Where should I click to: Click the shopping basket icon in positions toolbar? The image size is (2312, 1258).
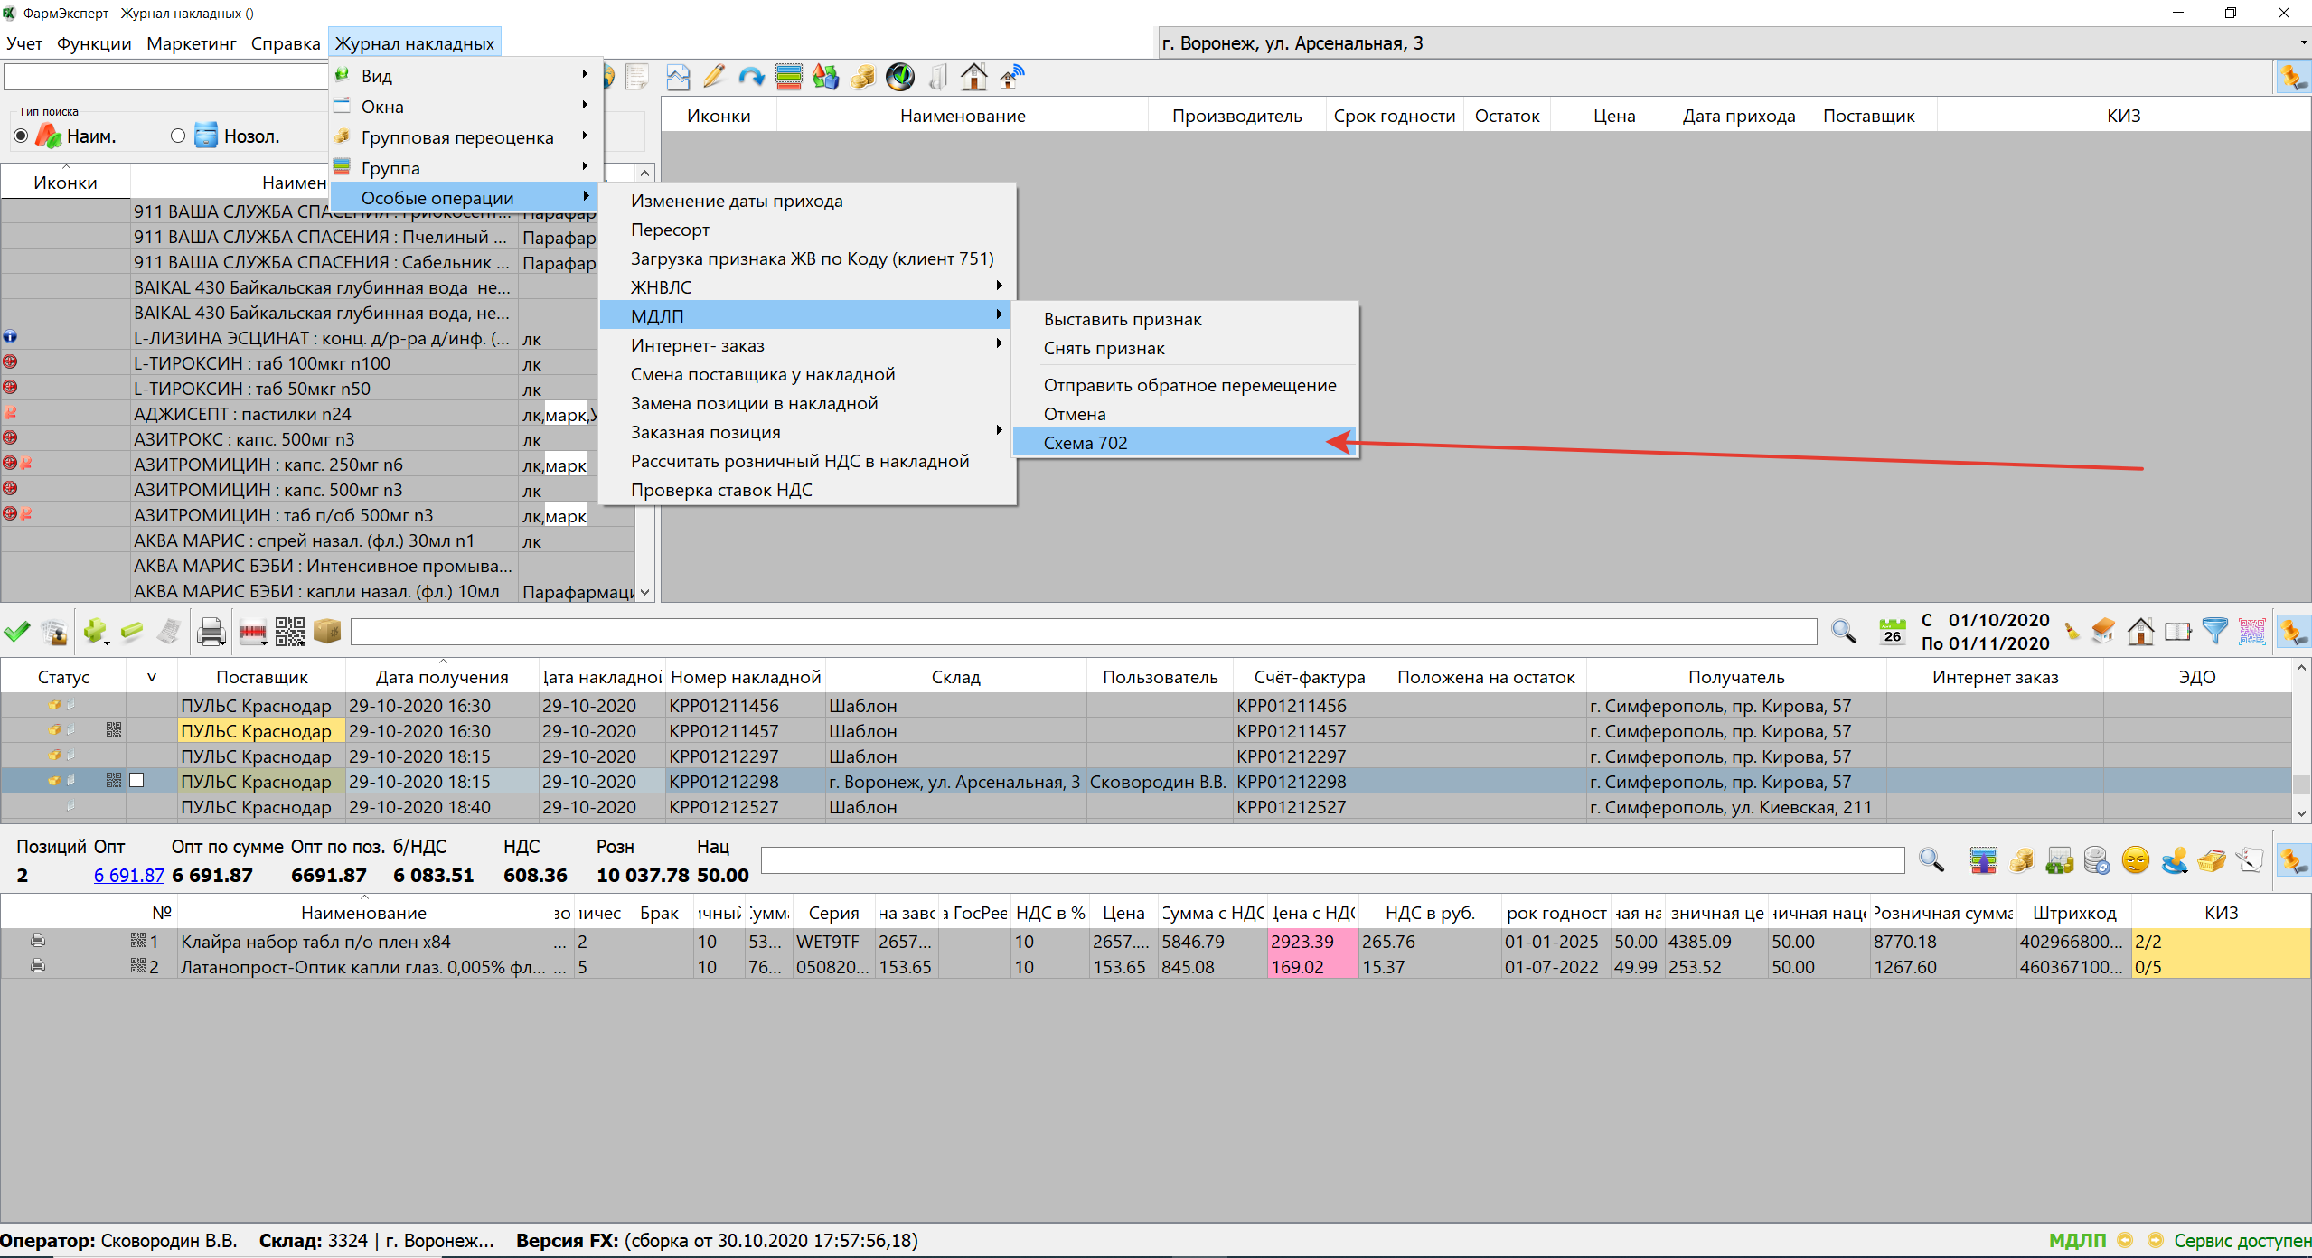click(2212, 860)
